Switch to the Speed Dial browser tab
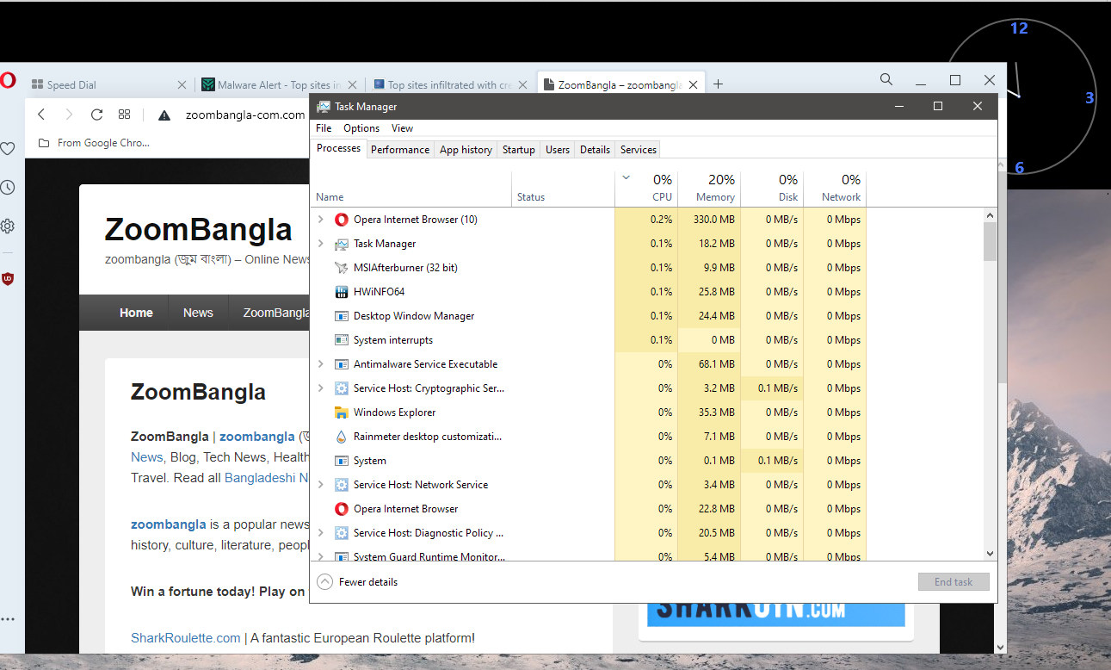The width and height of the screenshot is (1111, 670). pos(108,84)
